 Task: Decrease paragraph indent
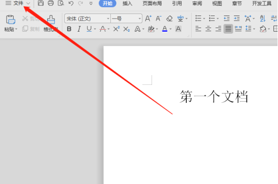[x=226, y=18]
